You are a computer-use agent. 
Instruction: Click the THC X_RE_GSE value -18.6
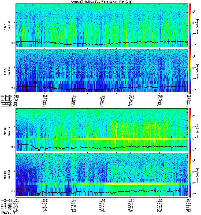click(x=159, y=200)
